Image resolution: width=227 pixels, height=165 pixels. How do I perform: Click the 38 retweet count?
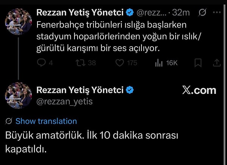[x=92, y=63]
